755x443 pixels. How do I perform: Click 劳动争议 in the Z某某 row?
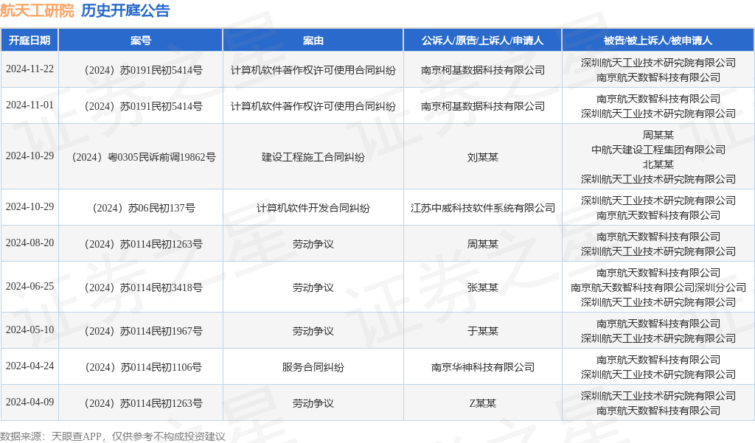(313, 403)
